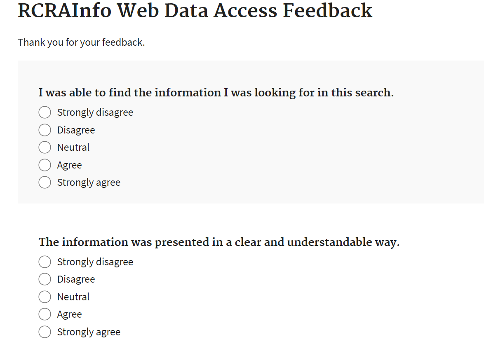
Task: Click the 'information was presented in a clear' question text
Action: (219, 242)
